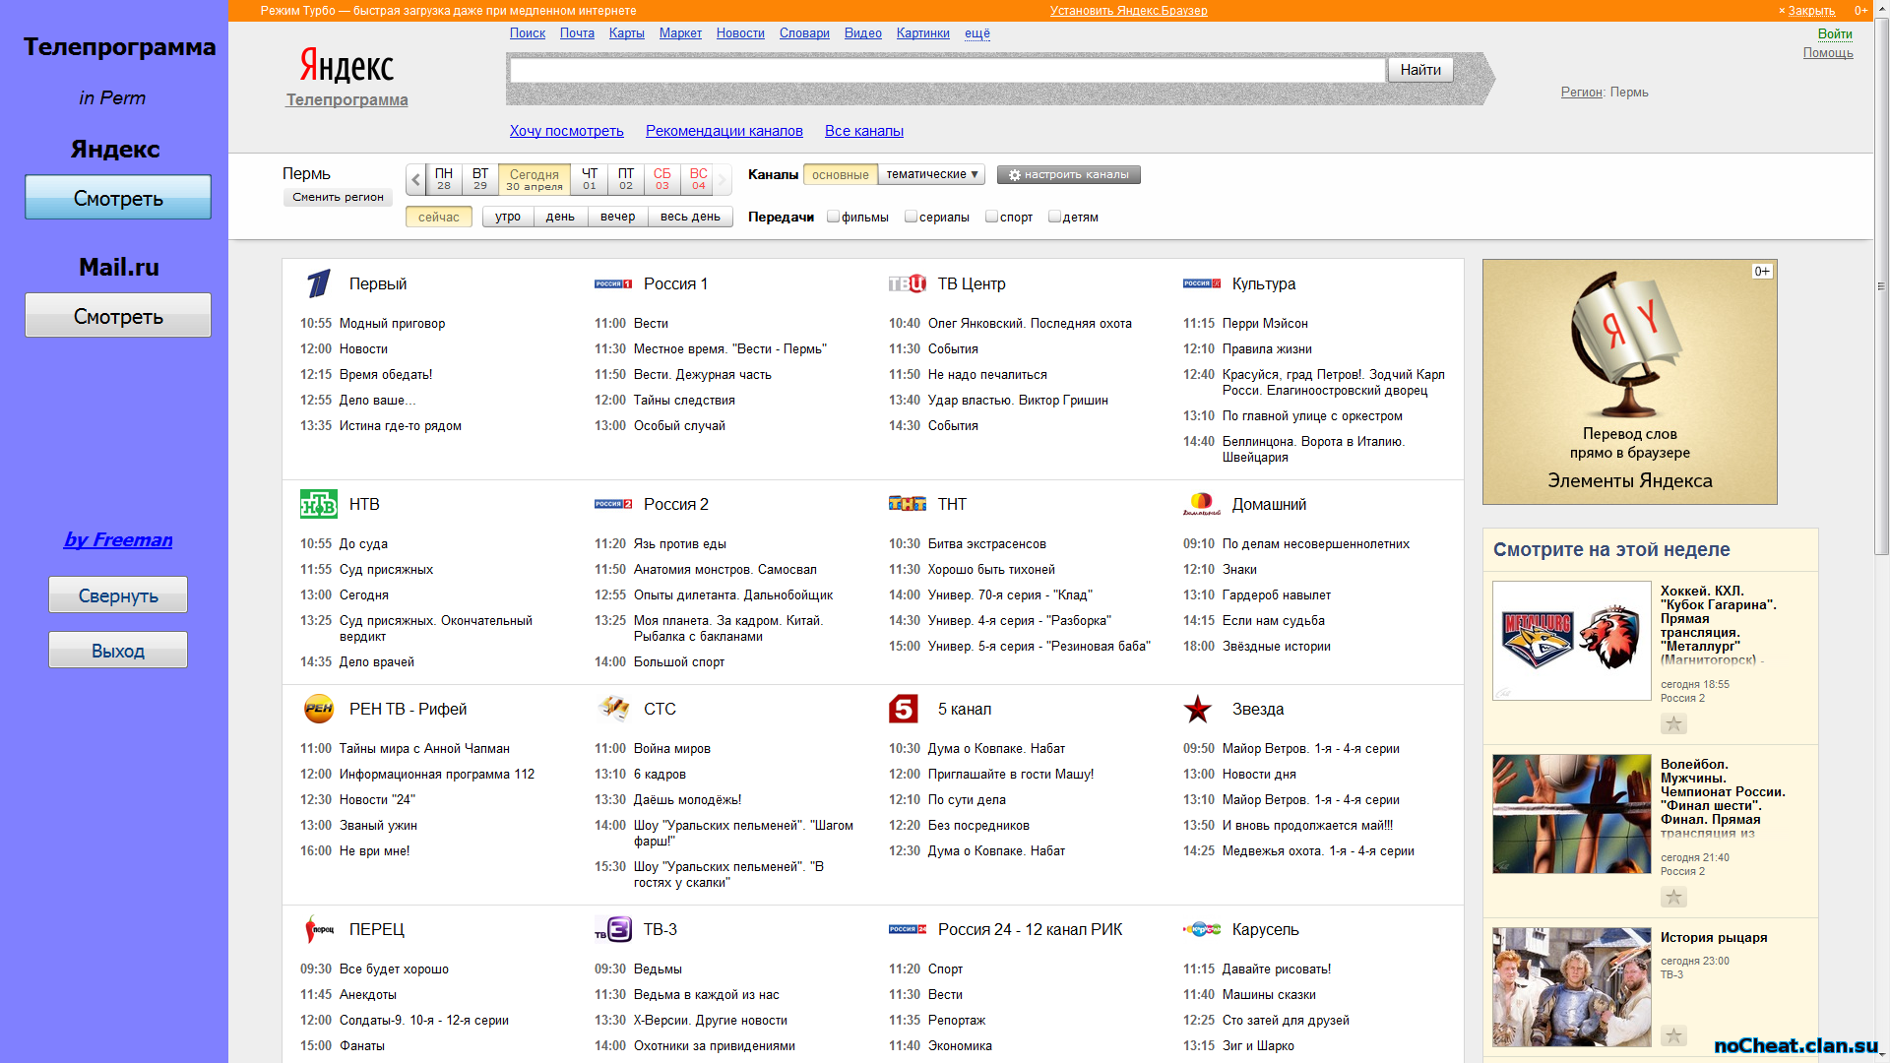Open the Карты service link
1890x1063 pixels.
(627, 33)
